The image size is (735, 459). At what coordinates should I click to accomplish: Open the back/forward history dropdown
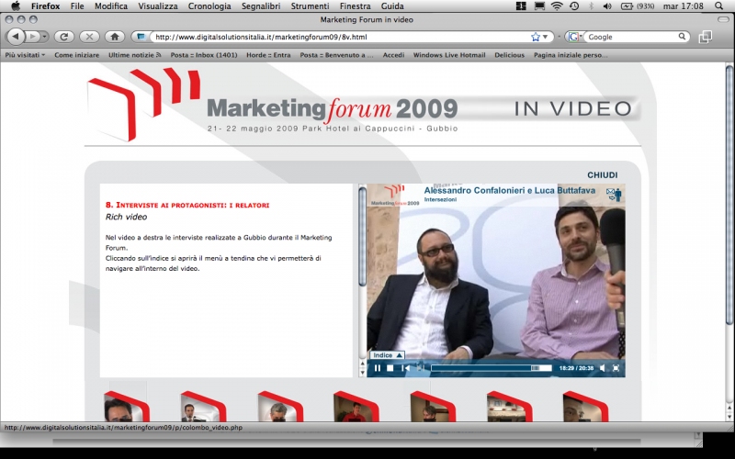(x=44, y=37)
